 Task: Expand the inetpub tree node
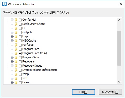coord(12,32)
